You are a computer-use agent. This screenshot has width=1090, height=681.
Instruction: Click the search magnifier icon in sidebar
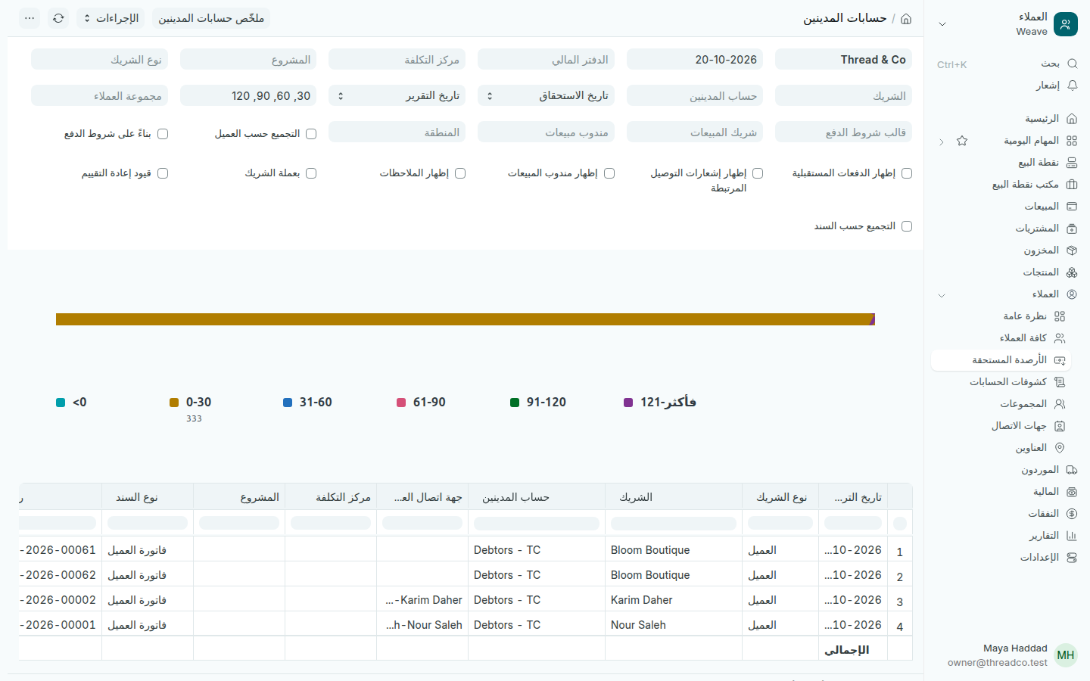pos(1072,64)
